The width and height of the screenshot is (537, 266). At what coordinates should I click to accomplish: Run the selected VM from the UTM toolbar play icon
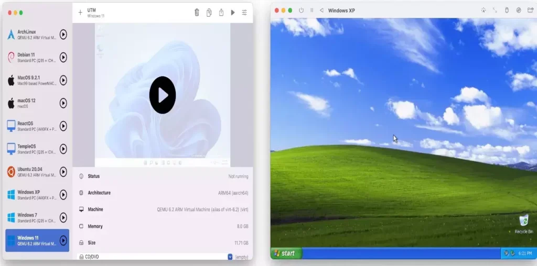click(233, 13)
